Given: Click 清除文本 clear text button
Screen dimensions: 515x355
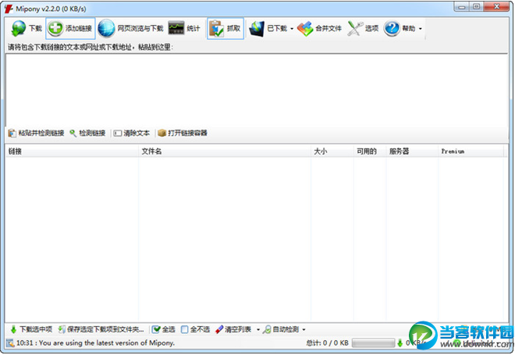Looking at the screenshot, I should pos(132,133).
